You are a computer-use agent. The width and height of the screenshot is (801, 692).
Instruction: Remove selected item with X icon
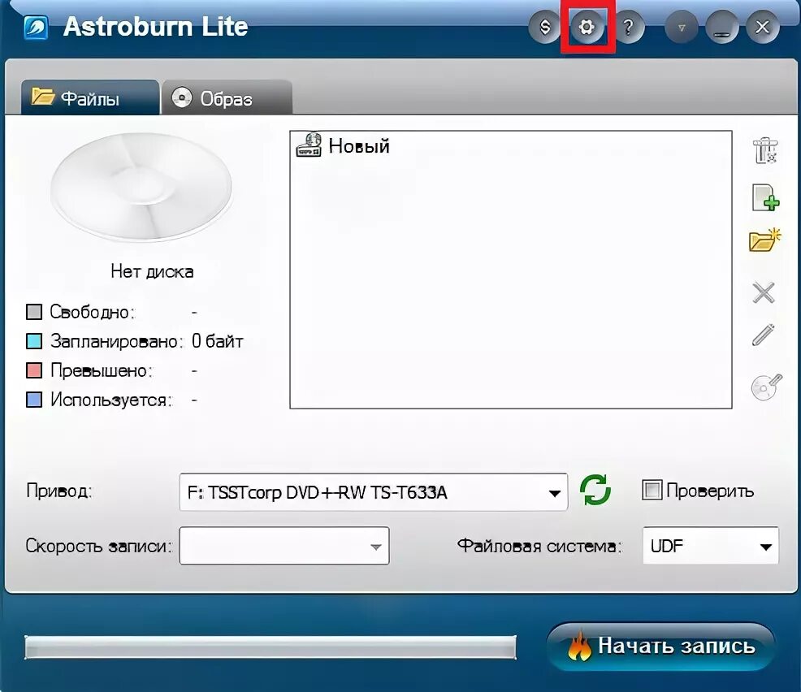point(764,292)
